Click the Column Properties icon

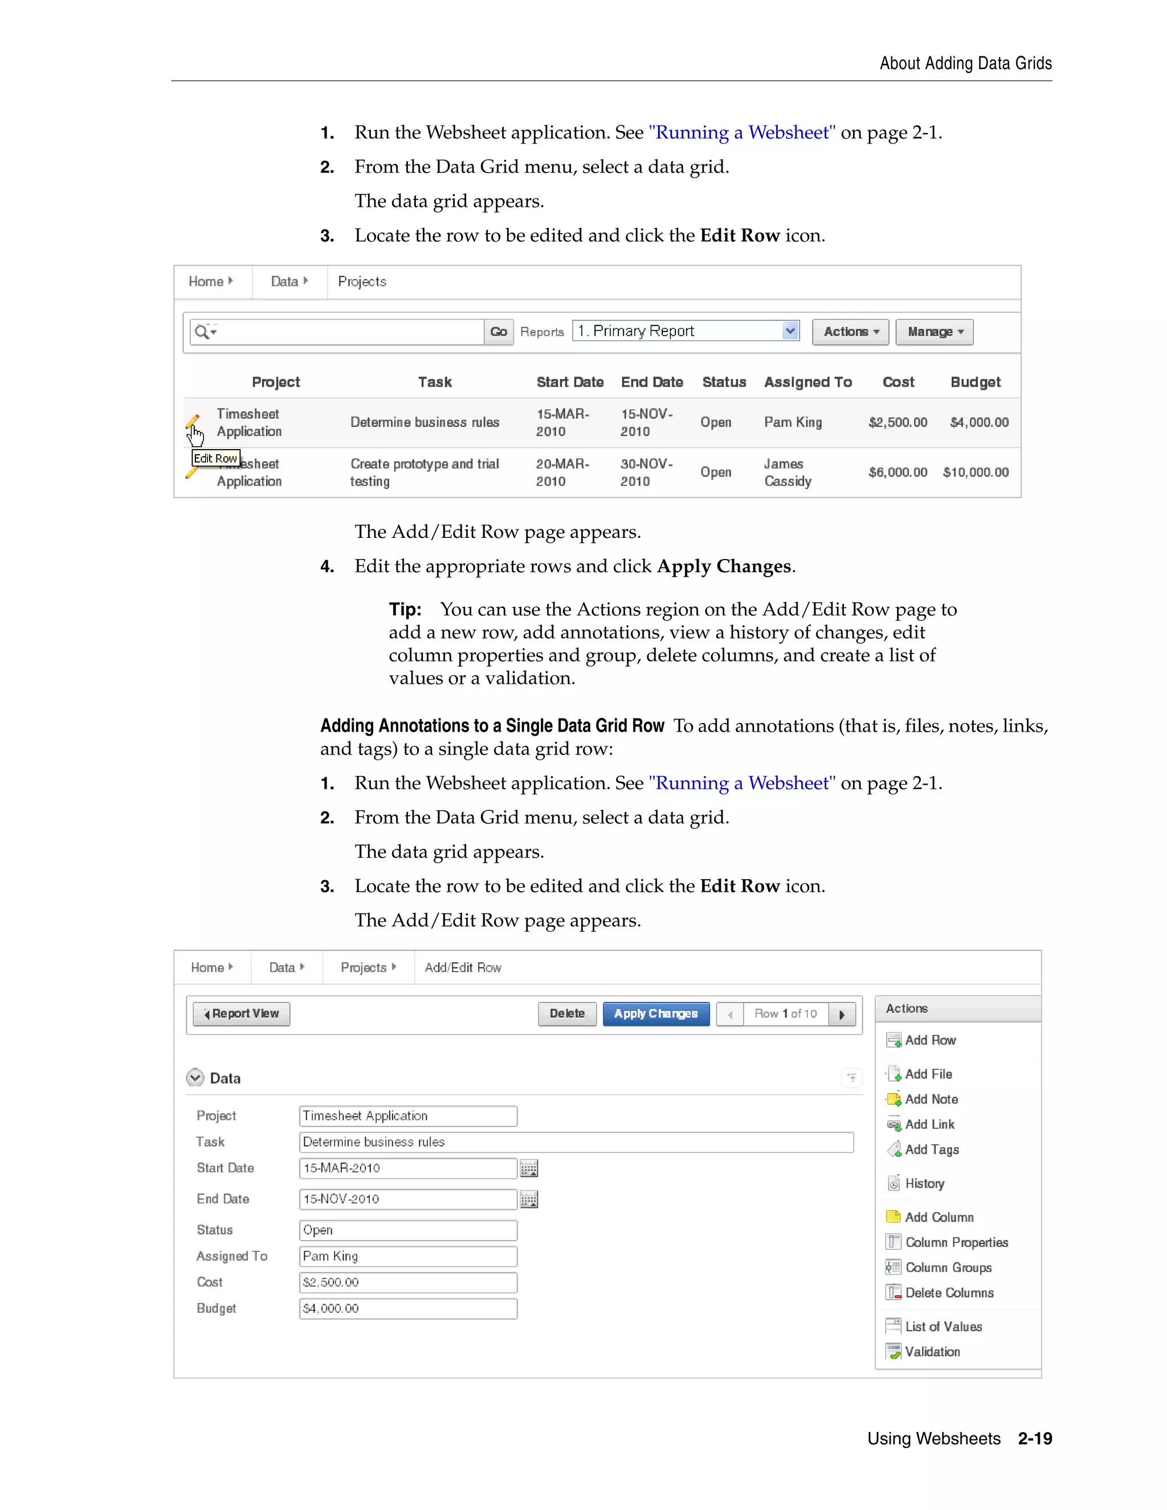click(x=893, y=1242)
